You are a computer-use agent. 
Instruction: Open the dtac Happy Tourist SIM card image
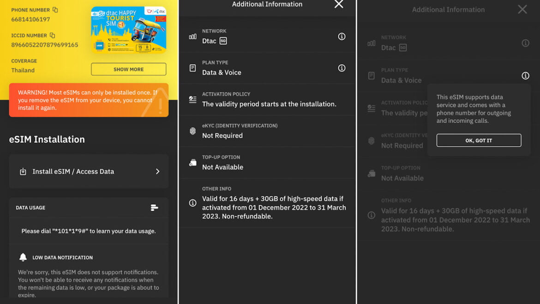(128, 30)
